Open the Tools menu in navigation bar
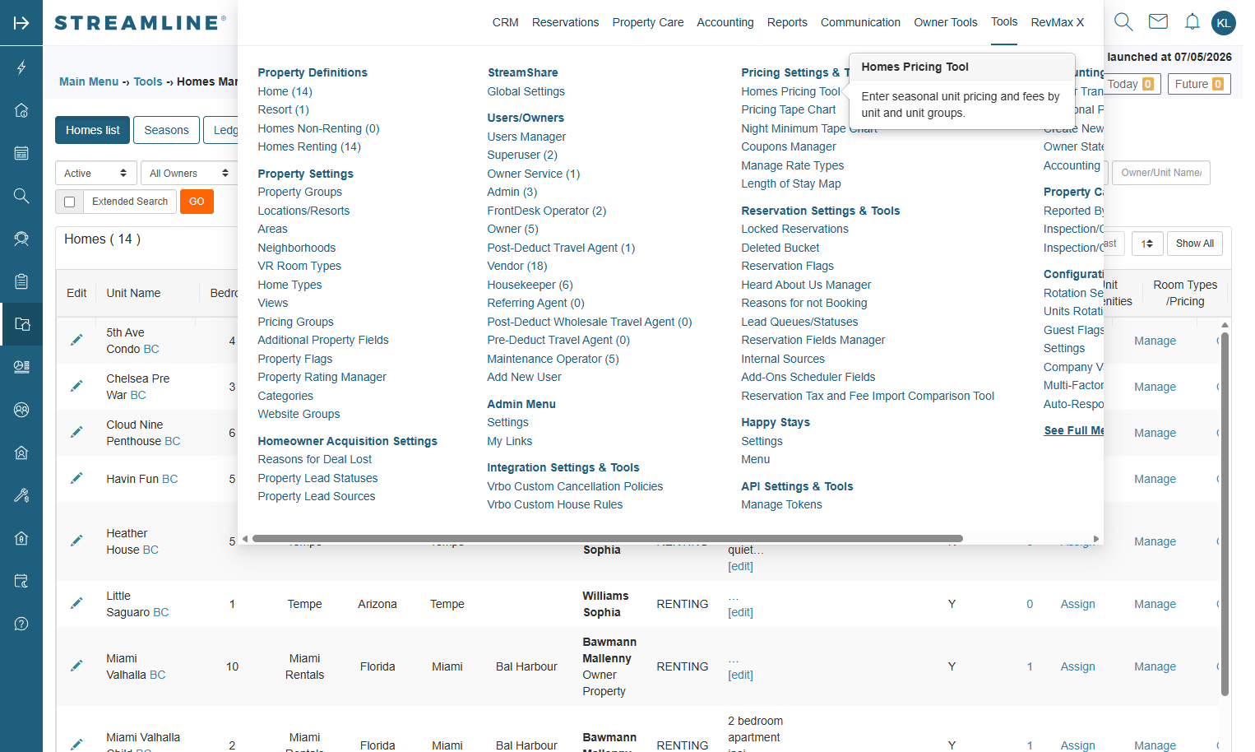 [1003, 22]
